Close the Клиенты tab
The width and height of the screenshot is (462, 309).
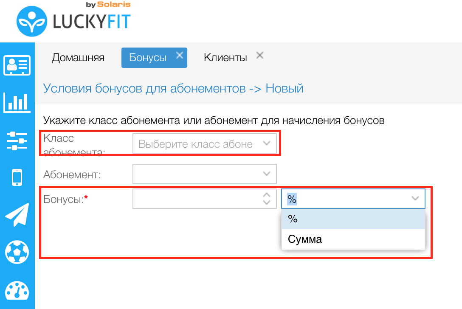tap(260, 55)
